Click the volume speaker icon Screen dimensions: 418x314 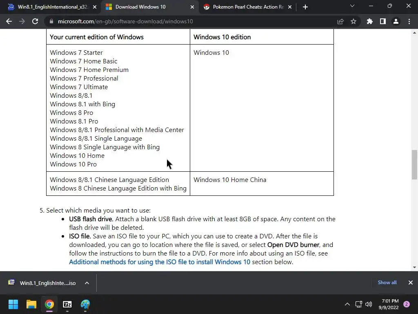point(369,304)
